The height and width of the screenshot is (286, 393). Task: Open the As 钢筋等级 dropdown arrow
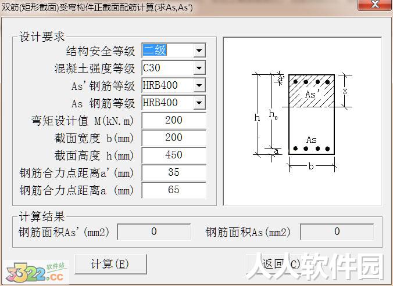tap(199, 103)
